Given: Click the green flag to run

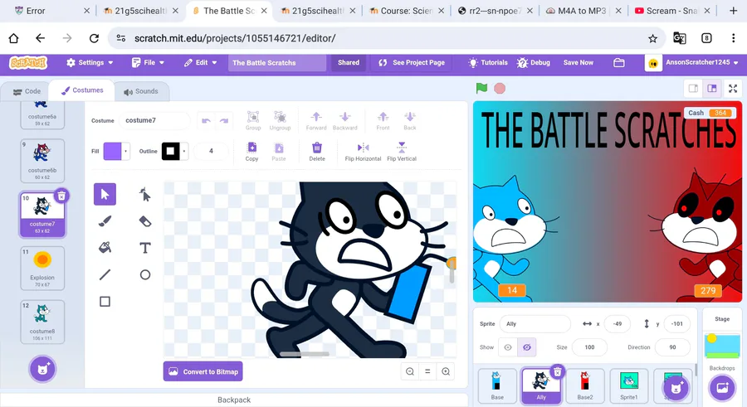Looking at the screenshot, I should click(x=481, y=88).
